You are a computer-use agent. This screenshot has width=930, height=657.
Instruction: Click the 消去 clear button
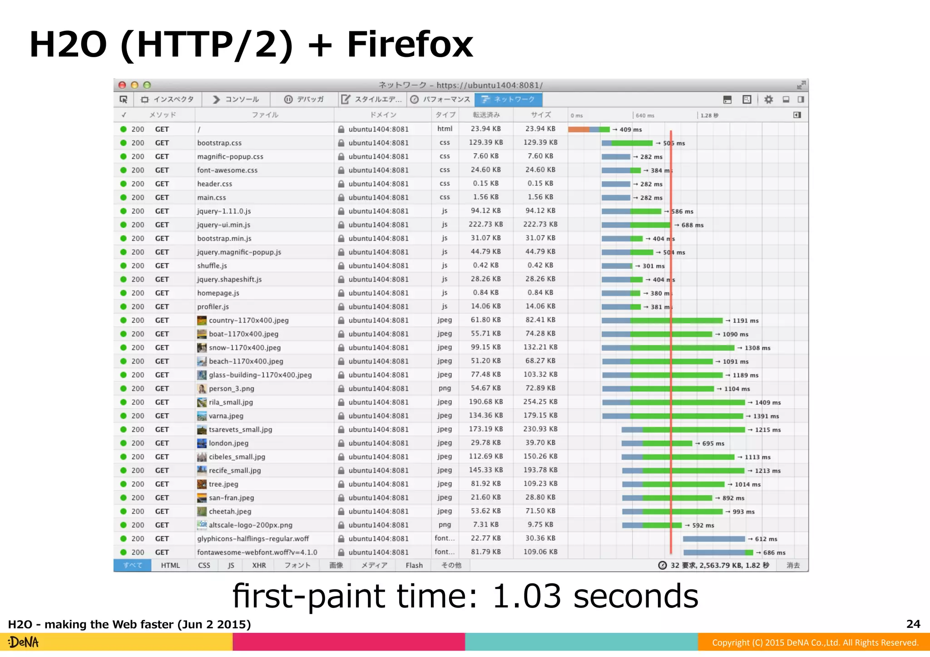793,565
